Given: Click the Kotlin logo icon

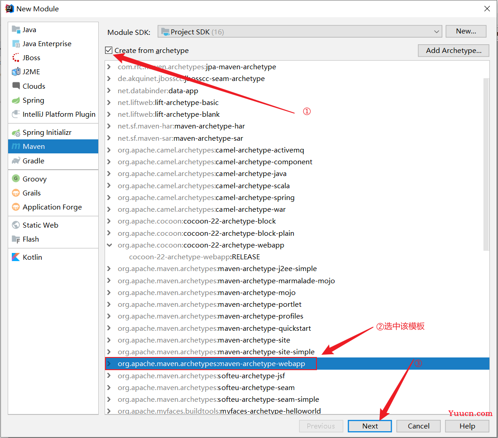Looking at the screenshot, I should tap(16, 257).
